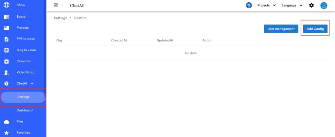This screenshot has width=335, height=137.
Task: Click the Sflow logo icon
Action: pos(7,5)
